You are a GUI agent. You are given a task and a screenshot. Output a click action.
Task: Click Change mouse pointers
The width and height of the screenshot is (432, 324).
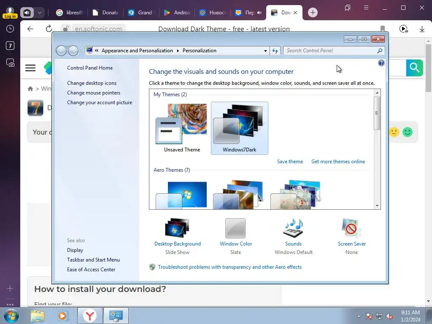[94, 93]
